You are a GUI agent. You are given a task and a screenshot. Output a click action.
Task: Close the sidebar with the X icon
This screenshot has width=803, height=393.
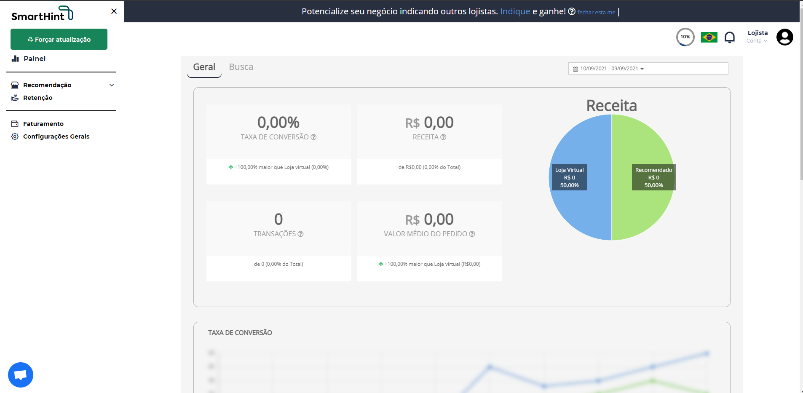coord(114,11)
